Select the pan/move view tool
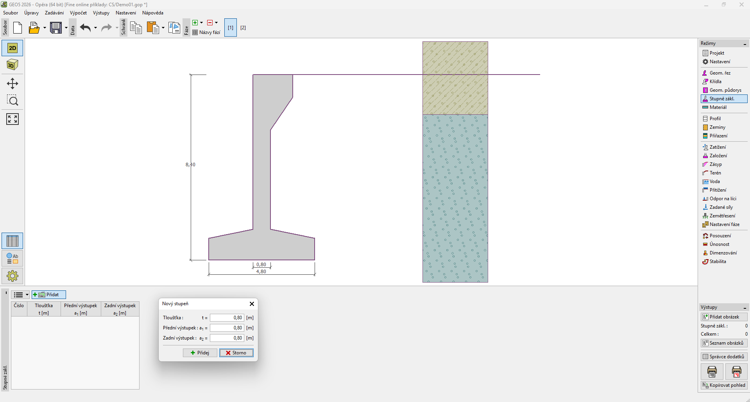The height and width of the screenshot is (402, 750). coord(13,84)
